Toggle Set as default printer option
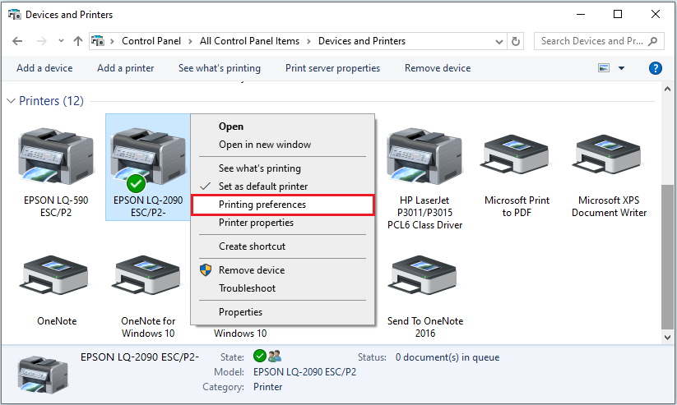 pos(263,186)
